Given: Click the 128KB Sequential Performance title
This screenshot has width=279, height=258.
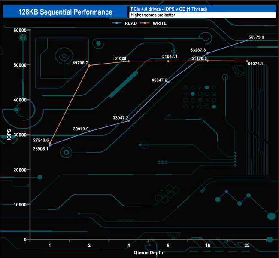Looking at the screenshot, I should tap(65, 12).
